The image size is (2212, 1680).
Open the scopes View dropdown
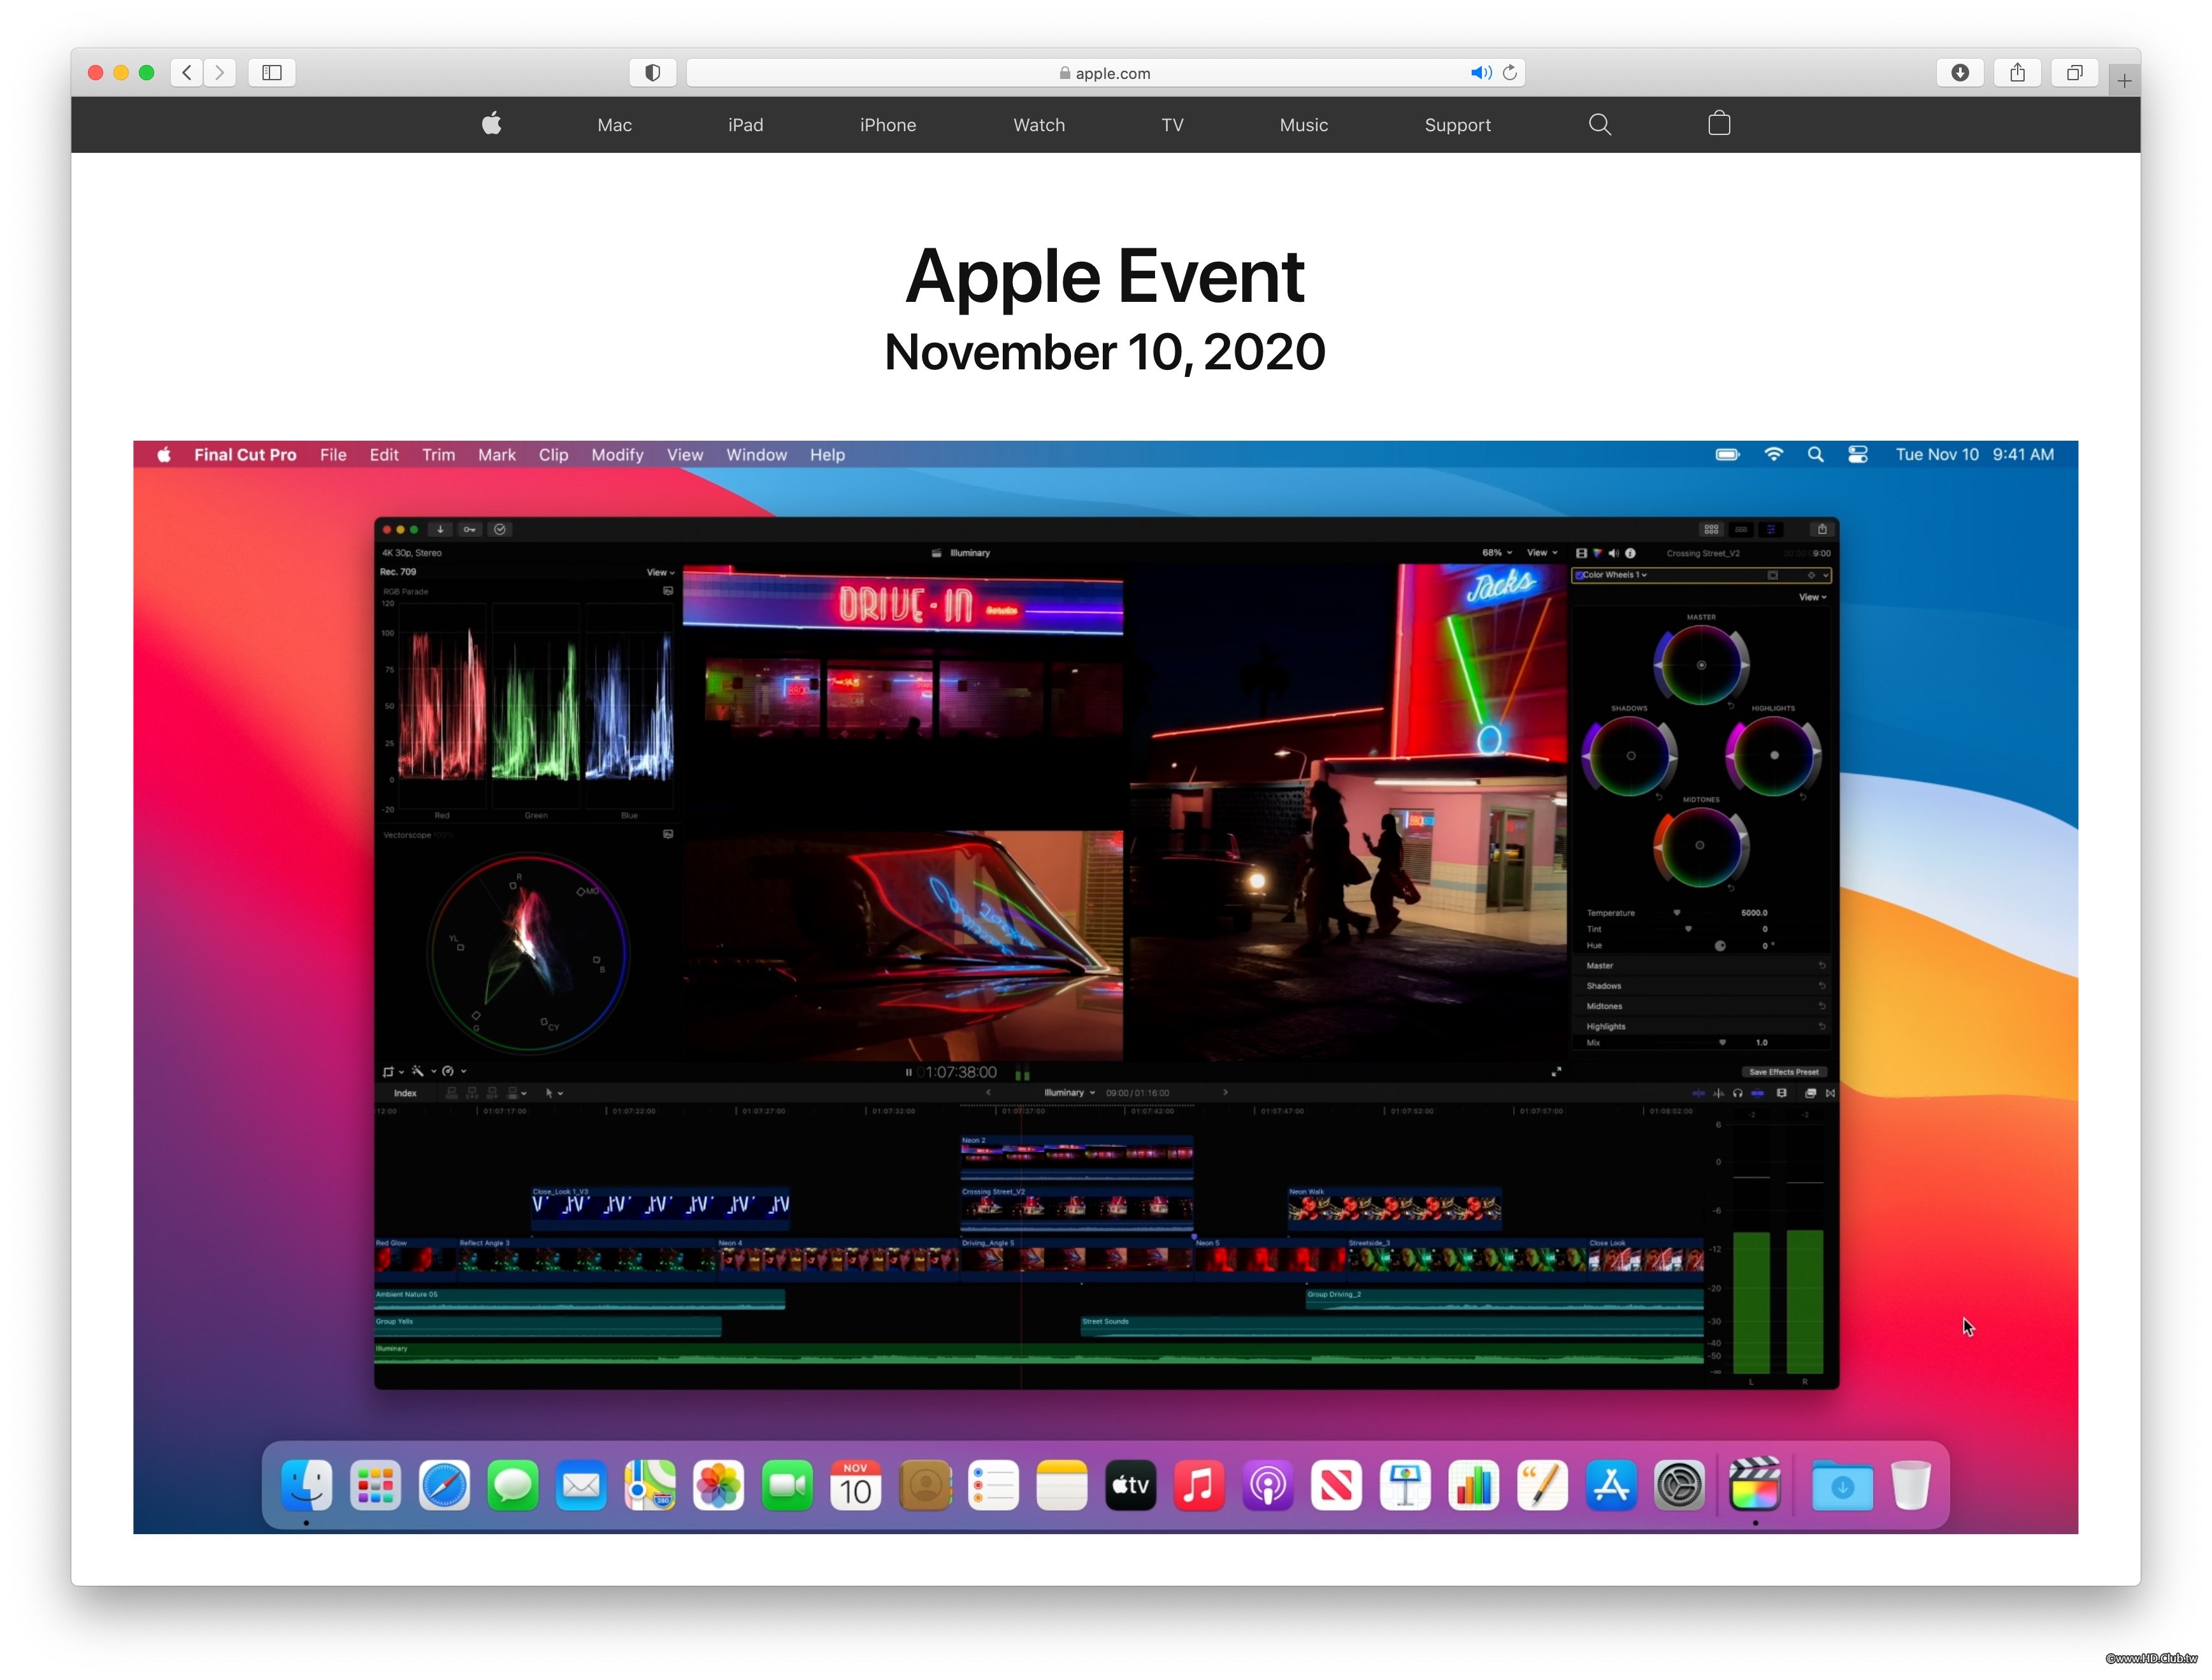click(x=660, y=573)
